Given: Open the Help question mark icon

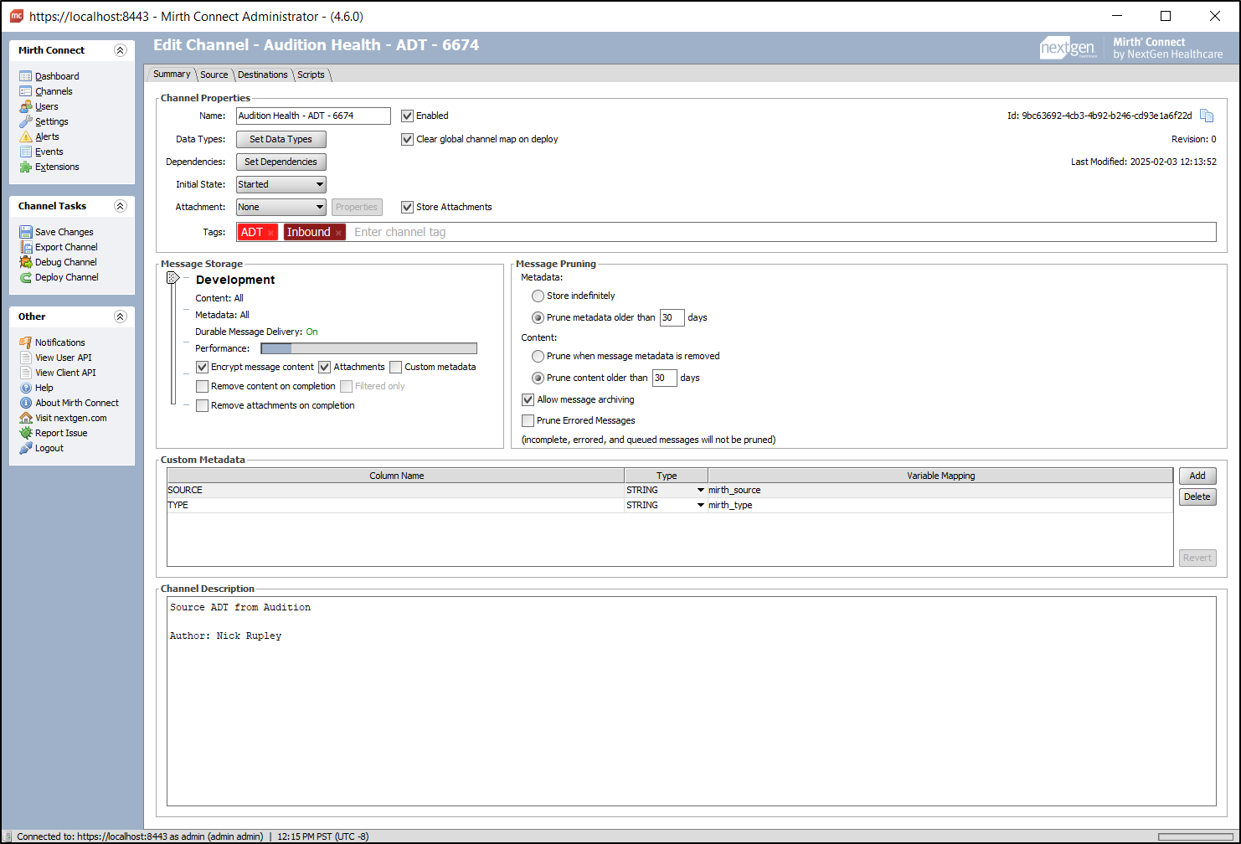Looking at the screenshot, I should click(26, 388).
